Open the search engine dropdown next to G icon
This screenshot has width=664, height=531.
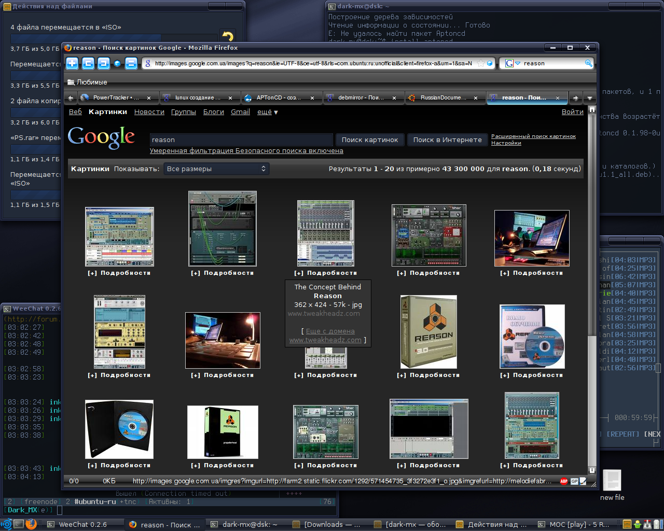coord(517,63)
